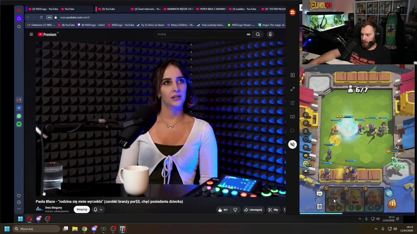Image resolution: width=417 pixels, height=234 pixels.
Task: Open WhatsApp in the Opera sidebar
Action: click(x=19, y=116)
